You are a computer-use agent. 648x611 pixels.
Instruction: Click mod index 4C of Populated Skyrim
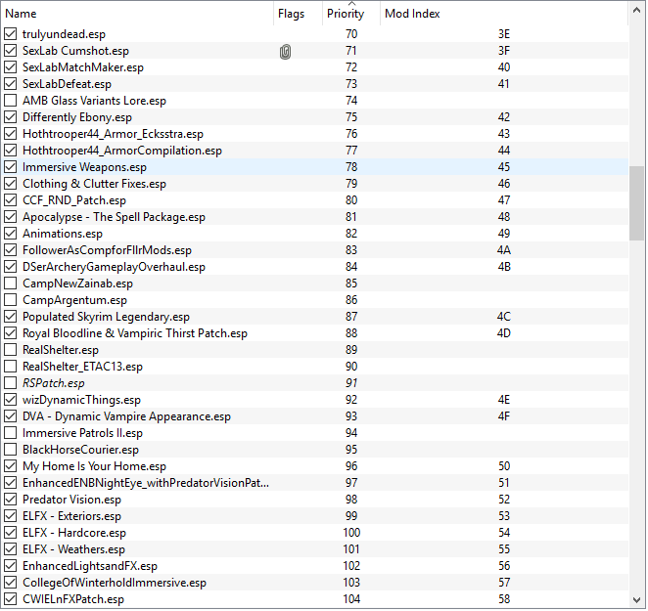(x=504, y=317)
